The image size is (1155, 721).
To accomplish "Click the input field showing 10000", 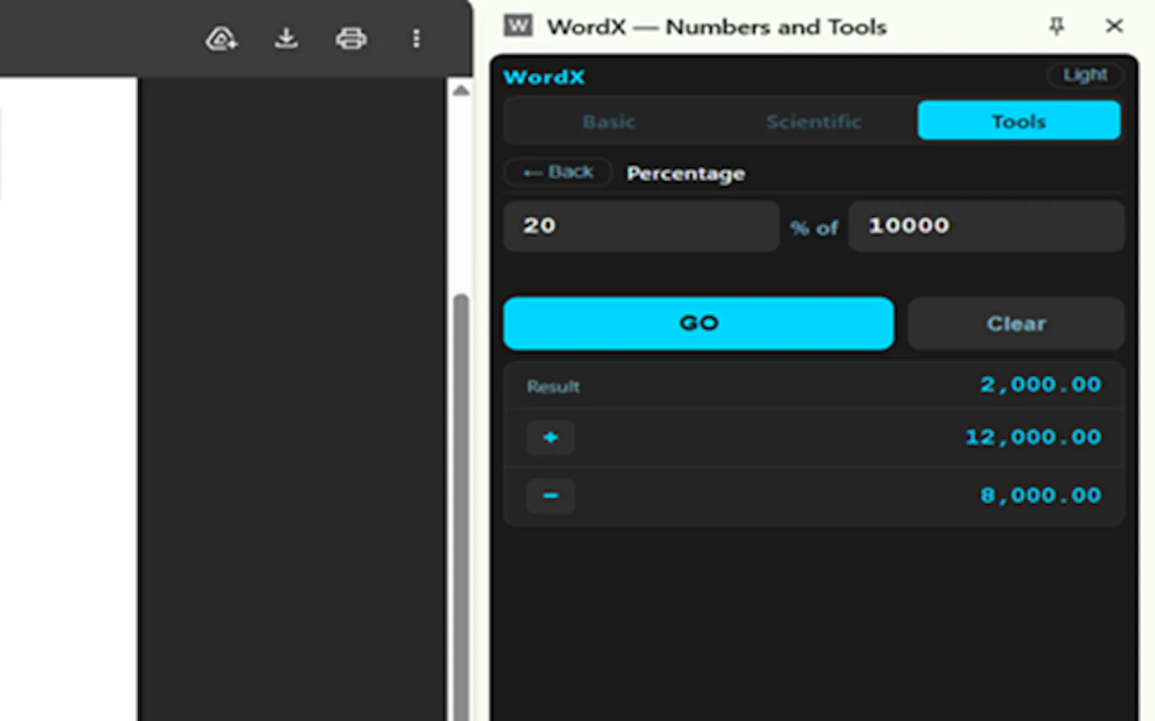I will (986, 226).
